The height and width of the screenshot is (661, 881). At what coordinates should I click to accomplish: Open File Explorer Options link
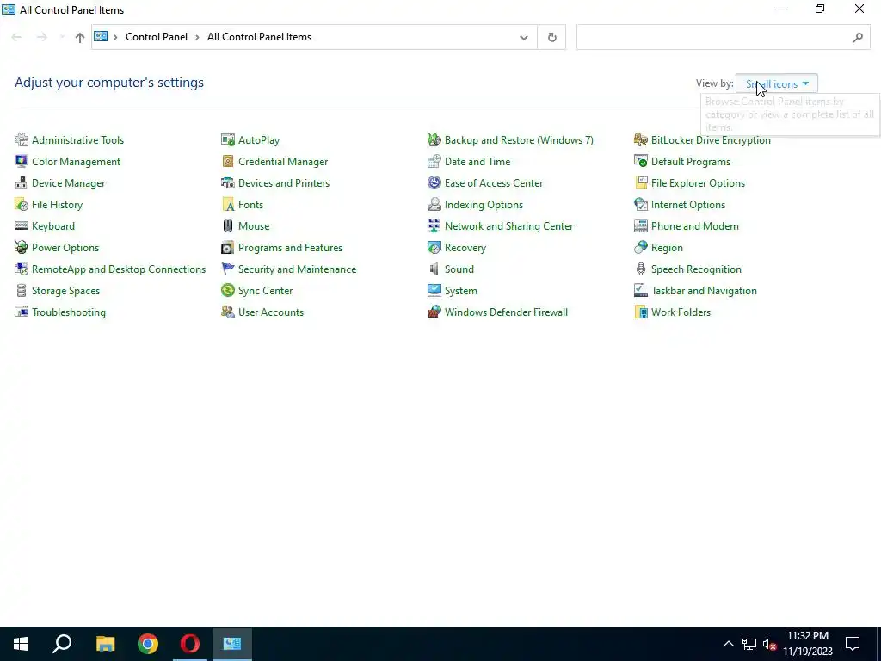[698, 183]
